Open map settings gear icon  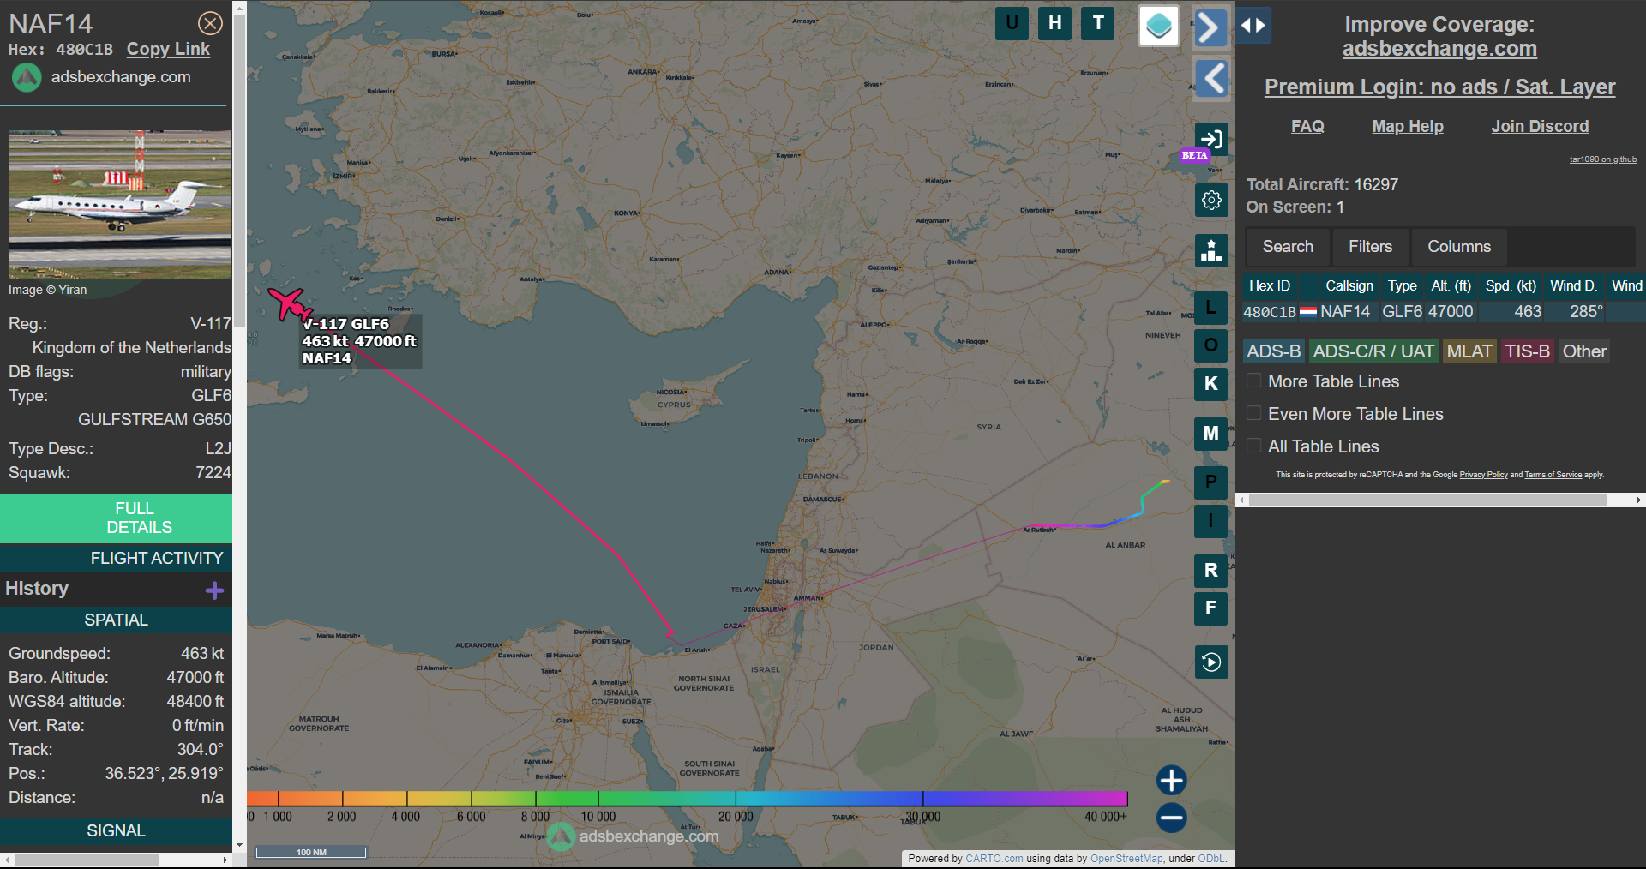(x=1211, y=200)
